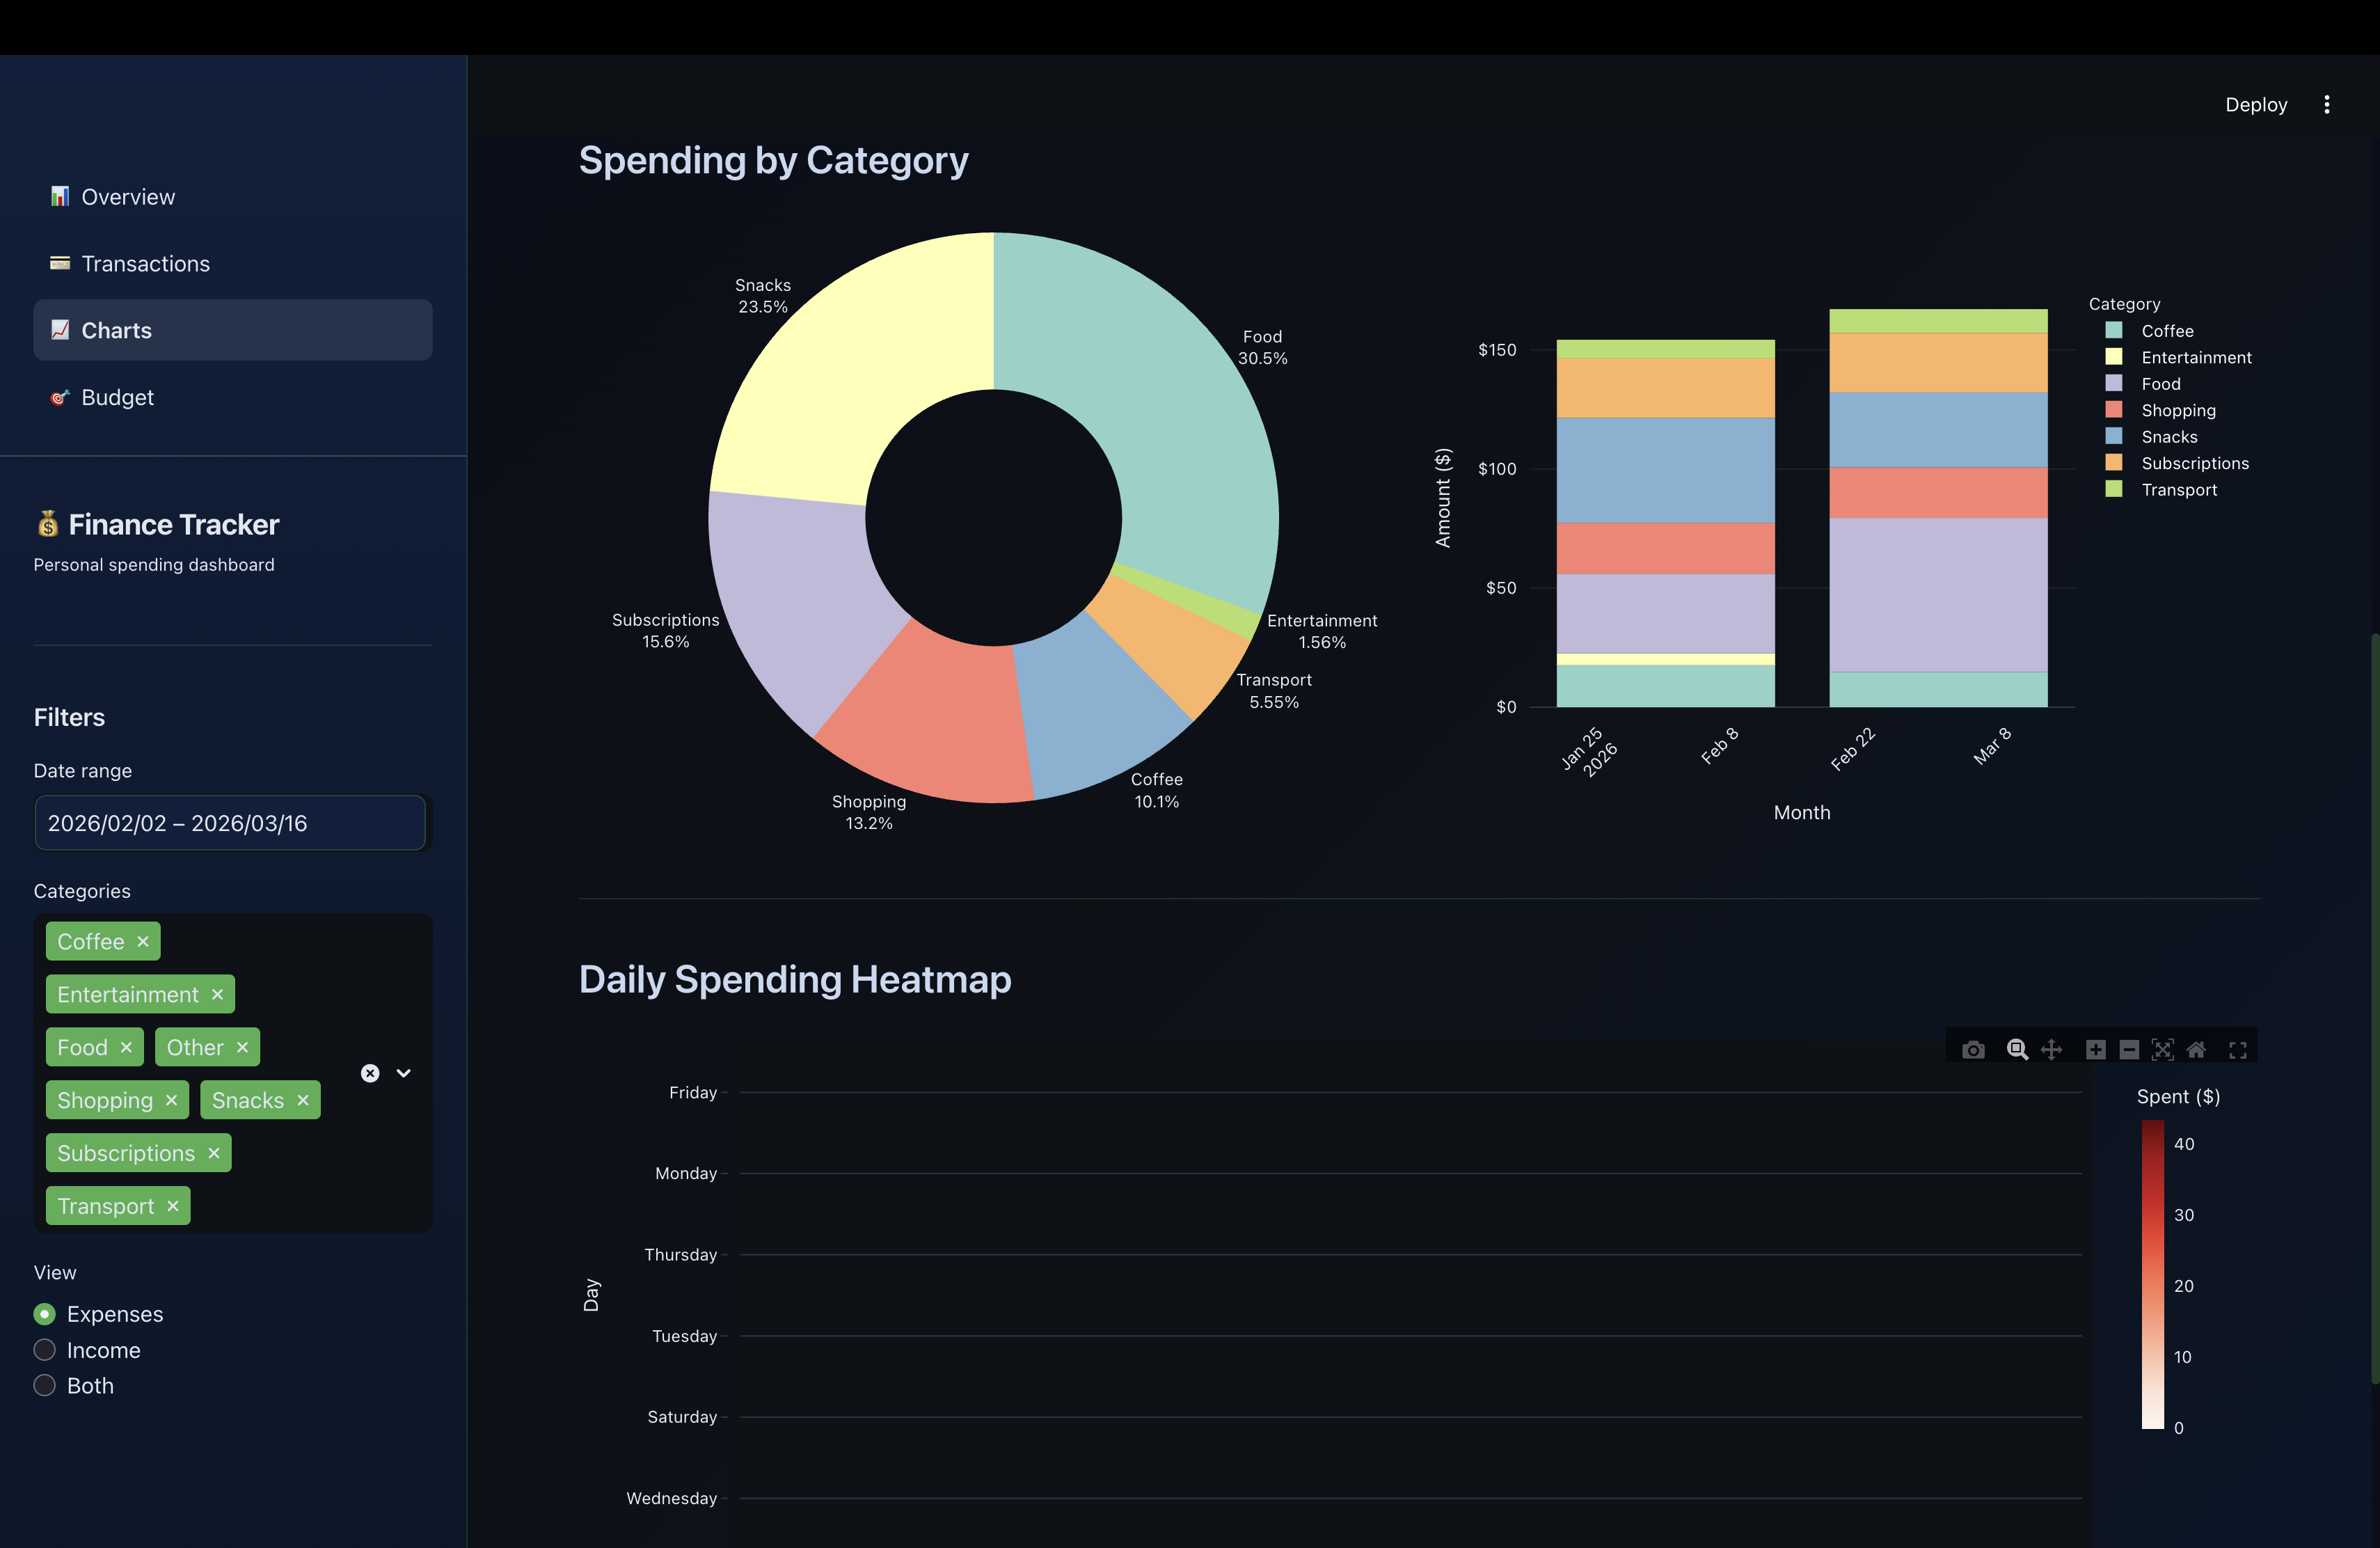The height and width of the screenshot is (1548, 2380).
Task: Clear all selected categories with the circle-x
Action: (370, 1072)
